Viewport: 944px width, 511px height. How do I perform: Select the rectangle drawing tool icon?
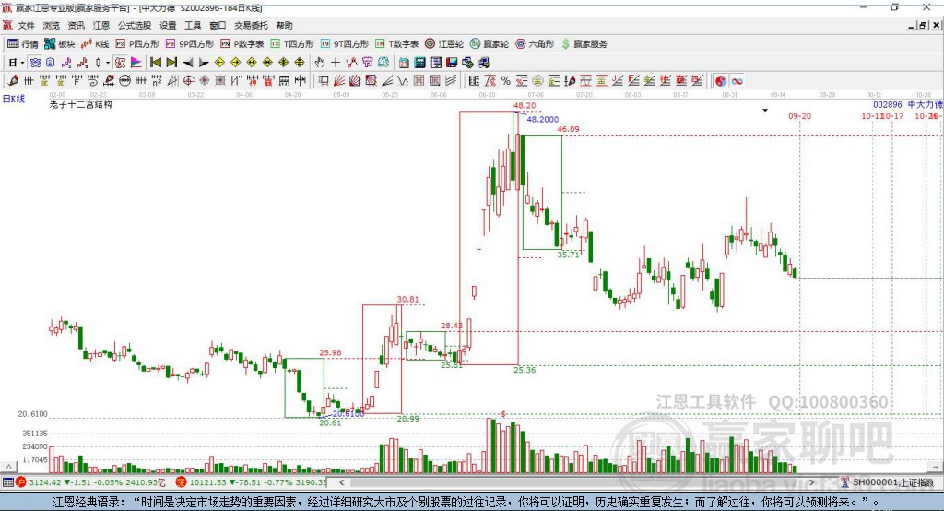324,81
